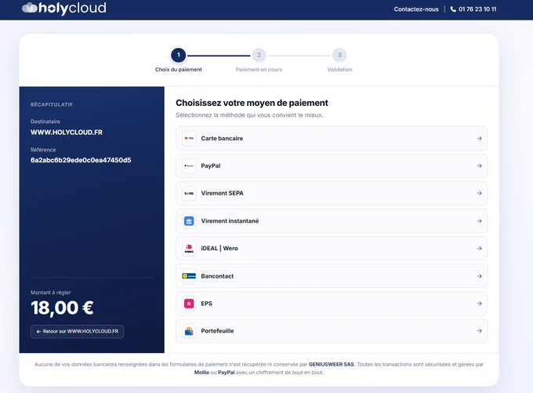This screenshot has height=393, width=533.
Task: Click the arrow on the Bancontact row
Action: click(479, 276)
